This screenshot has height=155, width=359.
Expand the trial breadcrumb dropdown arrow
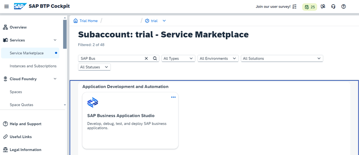click(164, 21)
